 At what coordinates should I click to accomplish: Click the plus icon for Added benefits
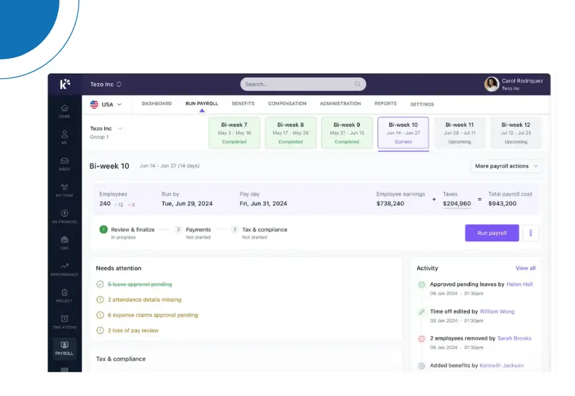pyautogui.click(x=422, y=366)
